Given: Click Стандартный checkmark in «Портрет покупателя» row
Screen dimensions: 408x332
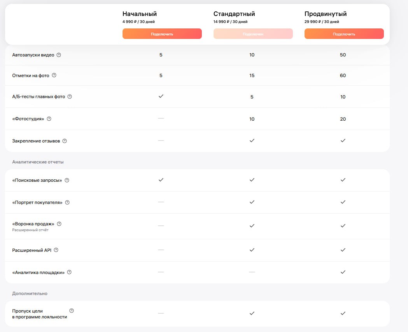Looking at the screenshot, I should (252, 202).
